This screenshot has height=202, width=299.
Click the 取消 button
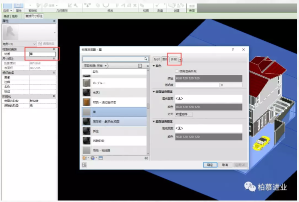225,165
